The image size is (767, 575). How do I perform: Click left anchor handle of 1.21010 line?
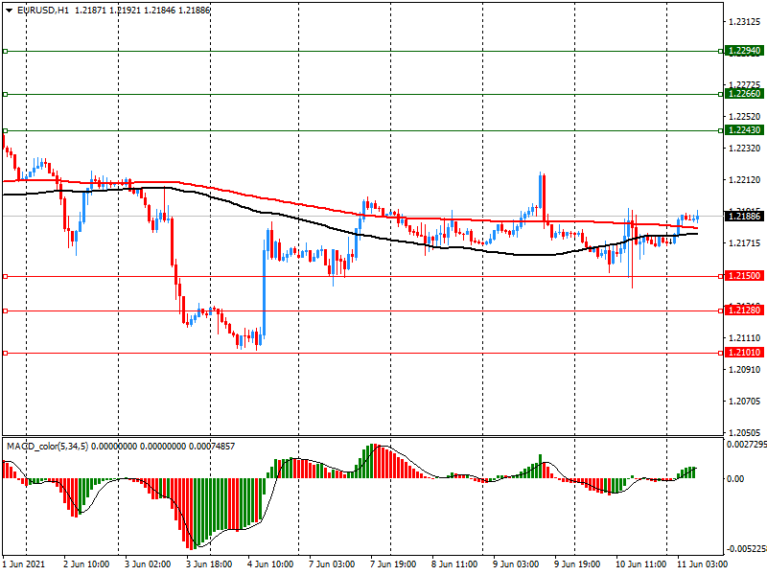[x=6, y=353]
